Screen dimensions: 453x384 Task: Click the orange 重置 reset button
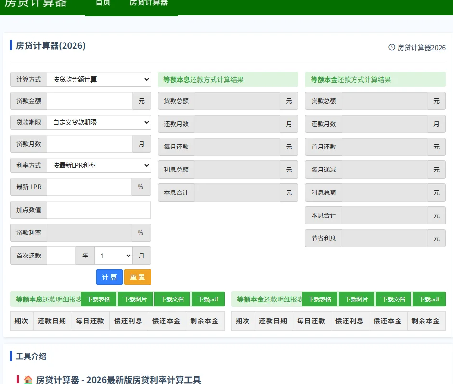coord(138,277)
